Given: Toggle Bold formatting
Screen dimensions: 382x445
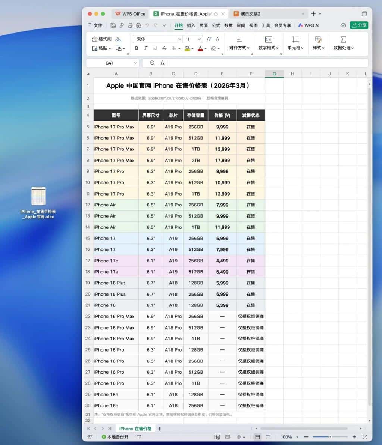Looking at the screenshot, I should click(137, 48).
